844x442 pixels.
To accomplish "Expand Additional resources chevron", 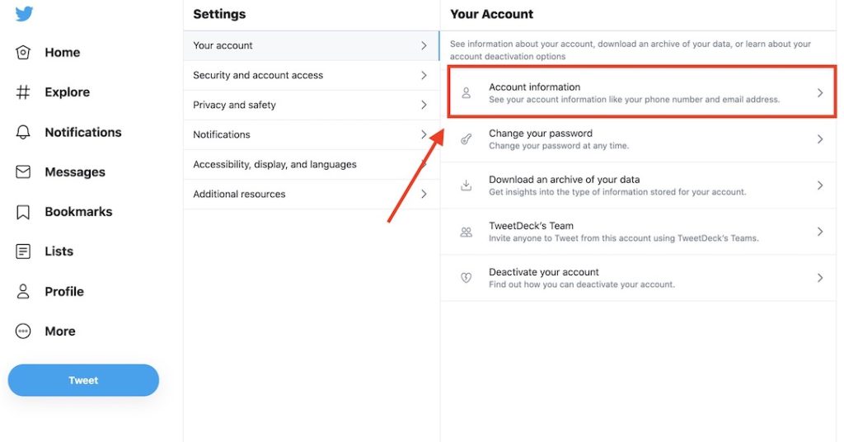I will (424, 194).
